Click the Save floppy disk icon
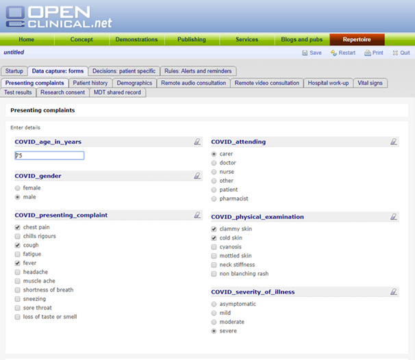The image size is (415, 360). (305, 53)
